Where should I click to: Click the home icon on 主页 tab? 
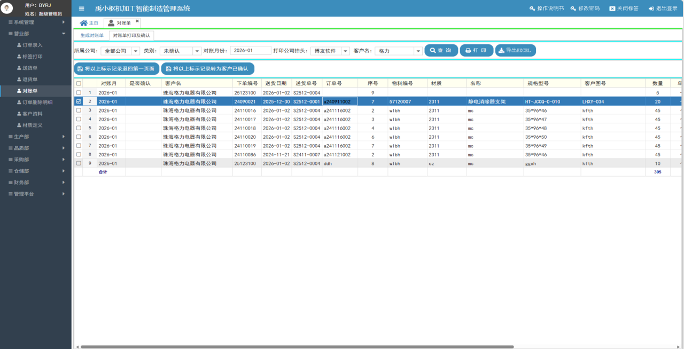click(83, 23)
